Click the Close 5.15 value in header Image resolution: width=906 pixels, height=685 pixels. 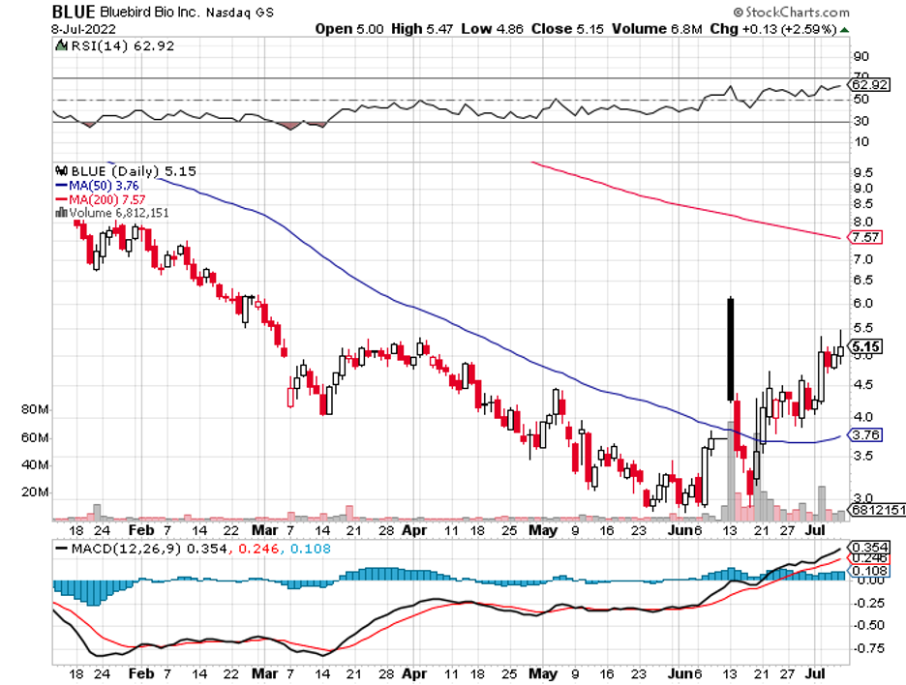click(x=567, y=29)
